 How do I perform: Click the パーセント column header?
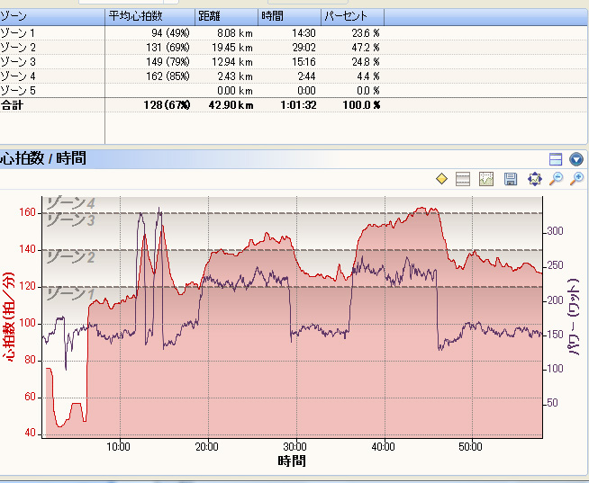pyautogui.click(x=353, y=16)
